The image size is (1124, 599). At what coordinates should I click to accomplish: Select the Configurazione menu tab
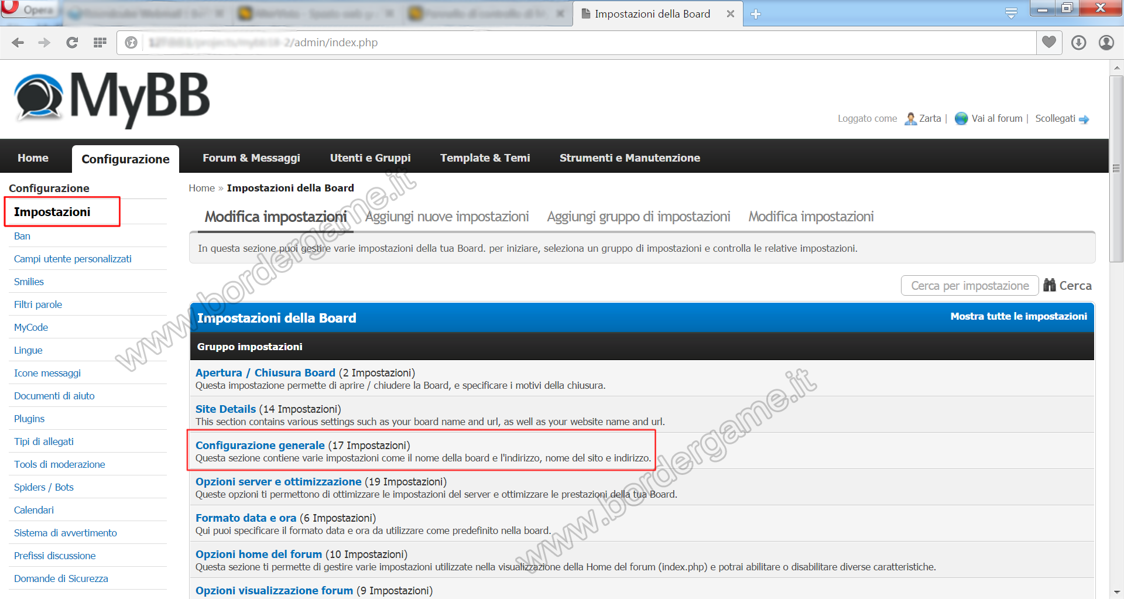pos(125,159)
